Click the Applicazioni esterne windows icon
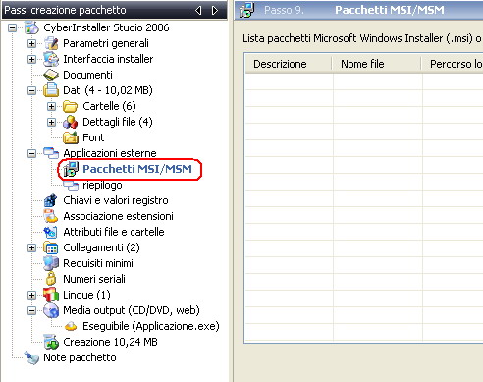This screenshot has height=382, width=483. tap(51, 153)
